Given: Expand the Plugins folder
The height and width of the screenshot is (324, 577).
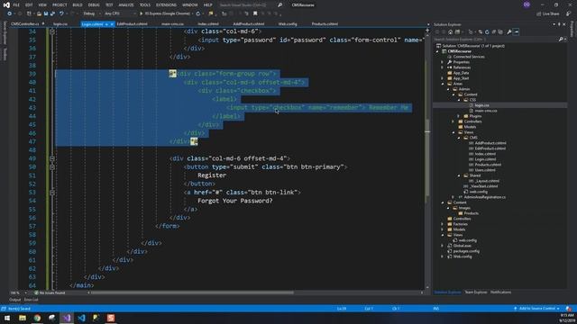Looking at the screenshot, I should click(459, 116).
